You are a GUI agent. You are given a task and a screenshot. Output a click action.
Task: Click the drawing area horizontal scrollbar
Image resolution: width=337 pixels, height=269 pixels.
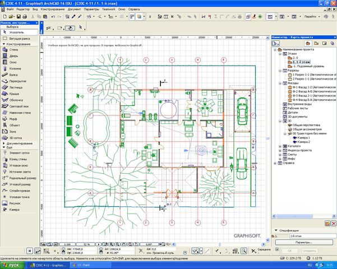coord(219,244)
